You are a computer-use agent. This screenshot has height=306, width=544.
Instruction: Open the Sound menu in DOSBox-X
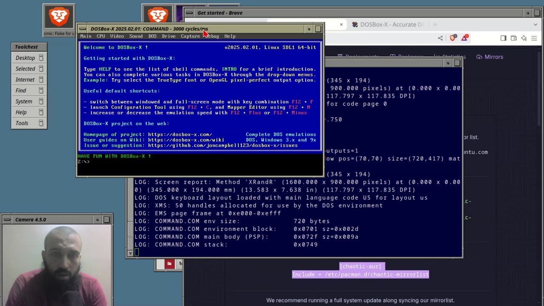136,36
